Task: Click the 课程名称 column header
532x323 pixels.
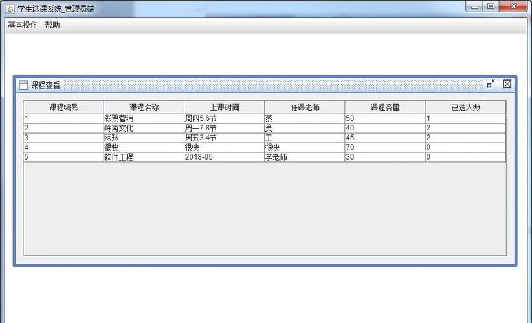Action: click(x=144, y=107)
